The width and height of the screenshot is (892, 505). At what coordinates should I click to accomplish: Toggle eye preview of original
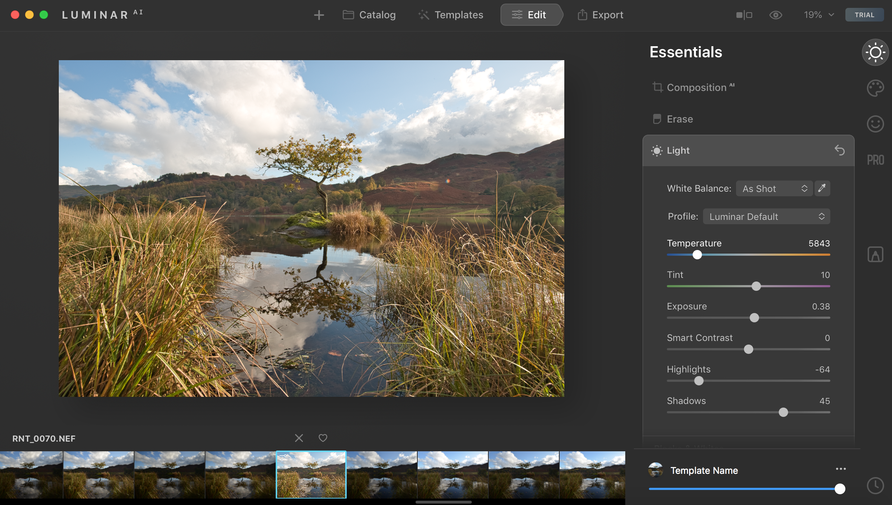coord(775,15)
